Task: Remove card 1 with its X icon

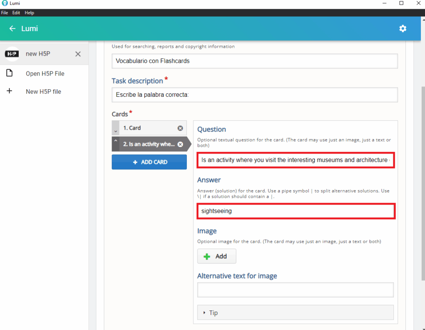Action: pos(180,128)
